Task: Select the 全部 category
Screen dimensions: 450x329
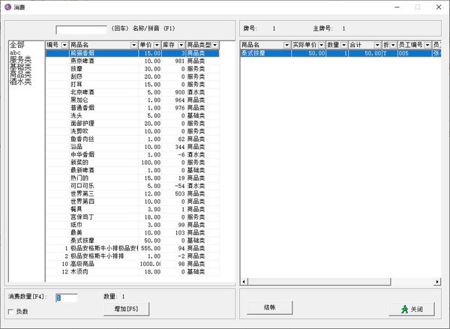Action: [x=17, y=45]
